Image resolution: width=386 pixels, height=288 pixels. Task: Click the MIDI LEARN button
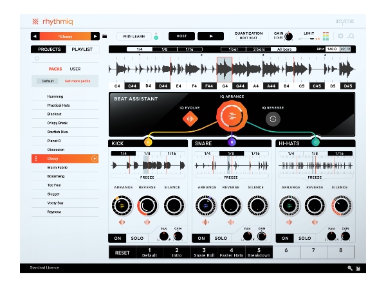(134, 37)
